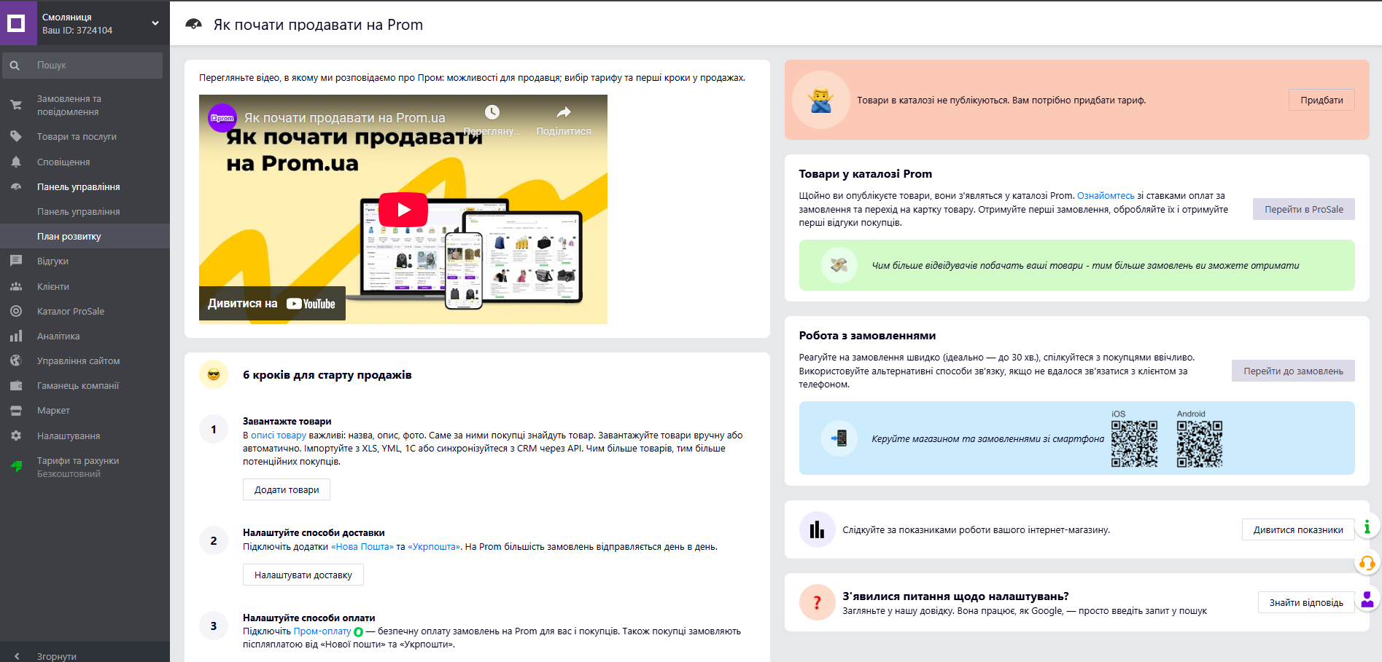Open the shopping cart icon for Замовлення
Screen dimensions: 1382x662
pos(16,106)
